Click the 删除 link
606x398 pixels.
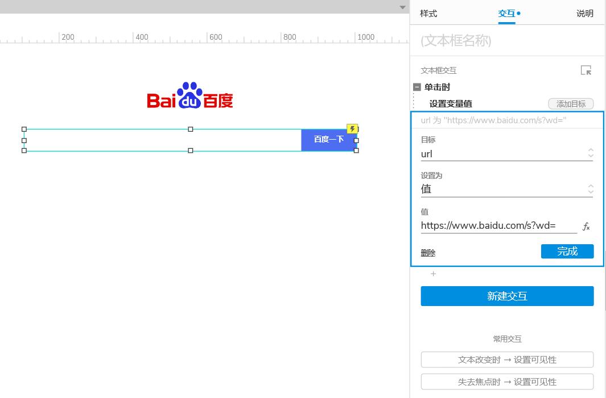(x=428, y=253)
